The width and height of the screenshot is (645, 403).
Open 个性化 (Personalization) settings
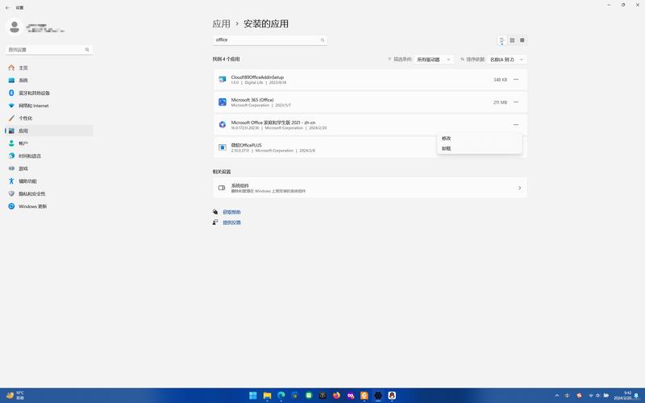[x=49, y=118]
